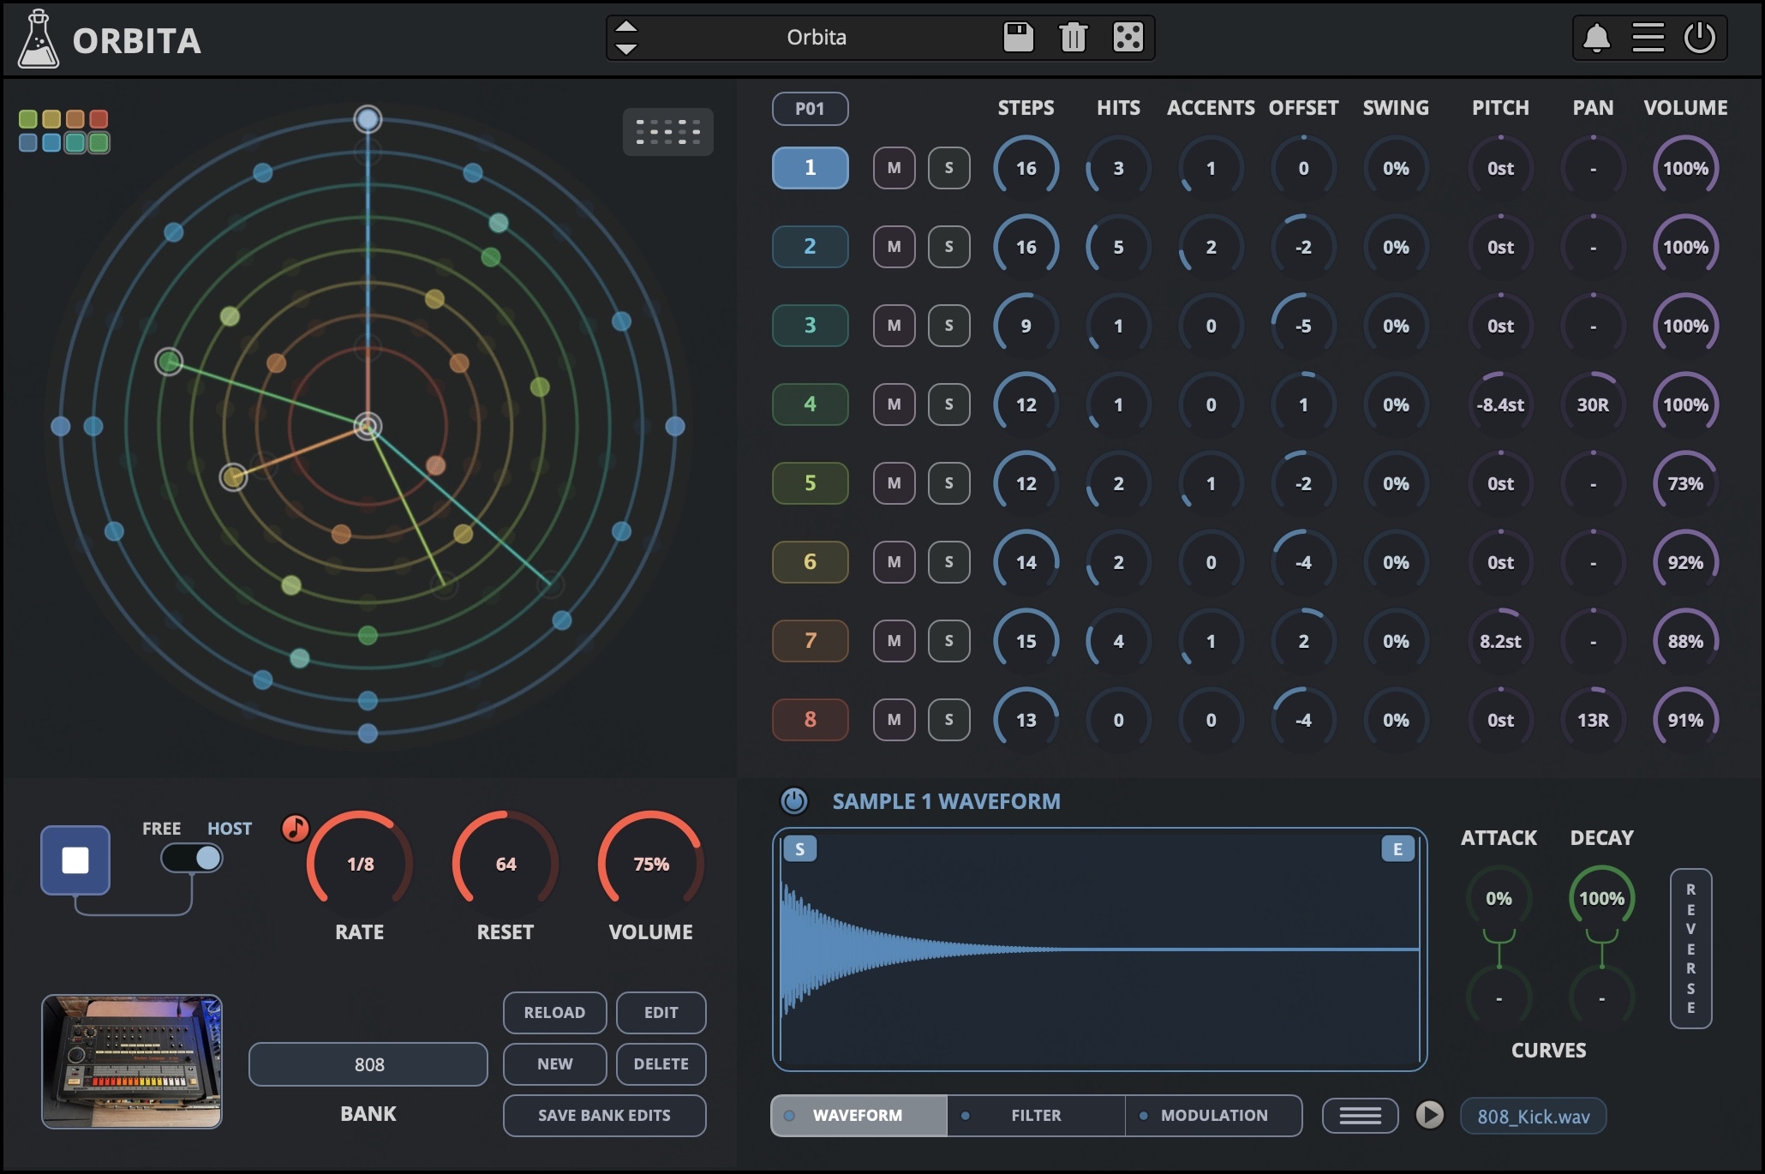Preview the sample with the play icon

pyautogui.click(x=1429, y=1115)
